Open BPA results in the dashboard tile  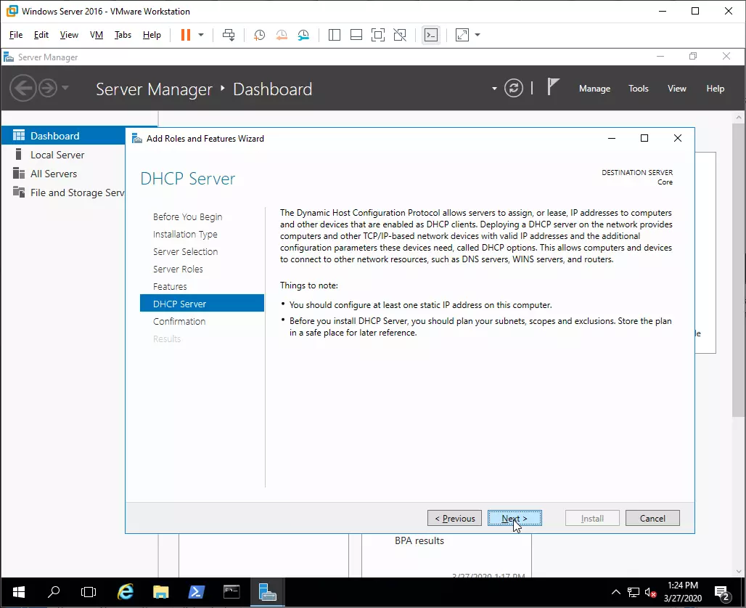pyautogui.click(x=419, y=541)
